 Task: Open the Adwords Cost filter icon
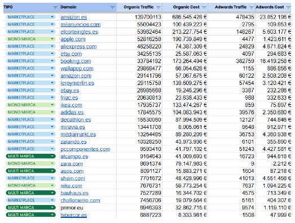(x=288, y=7)
